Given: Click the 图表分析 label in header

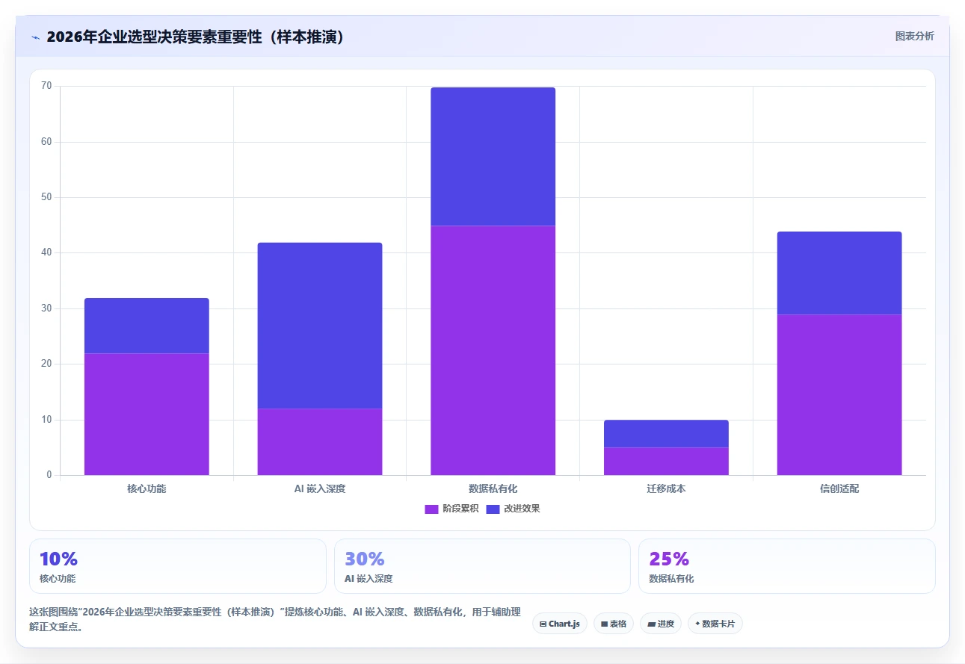Looking at the screenshot, I should pyautogui.click(x=914, y=36).
